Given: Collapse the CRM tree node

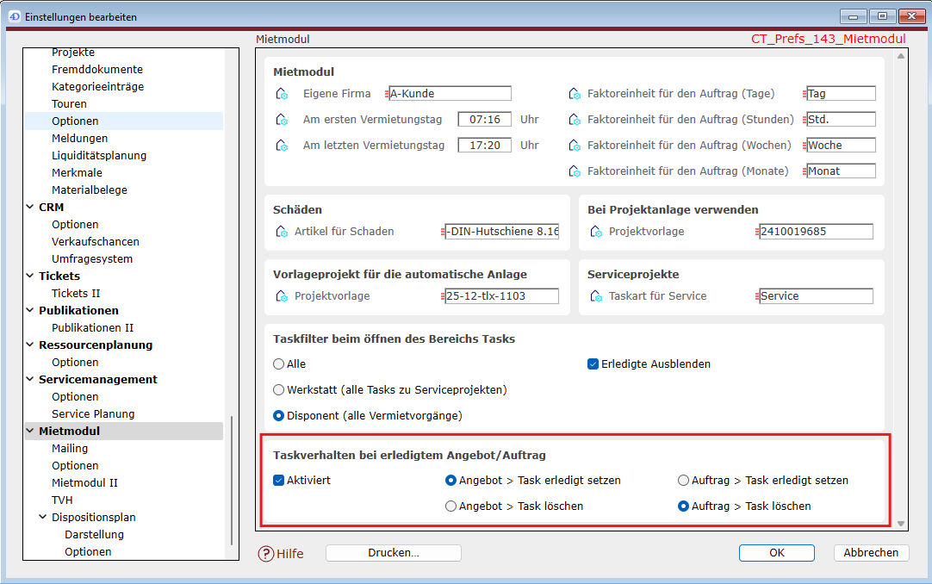Looking at the screenshot, I should (x=30, y=207).
